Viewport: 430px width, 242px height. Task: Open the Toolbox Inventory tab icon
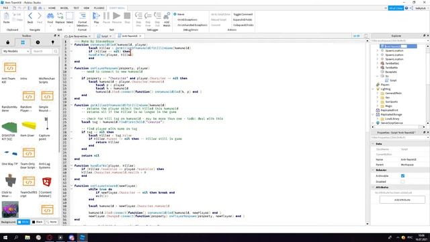coord(23,42)
